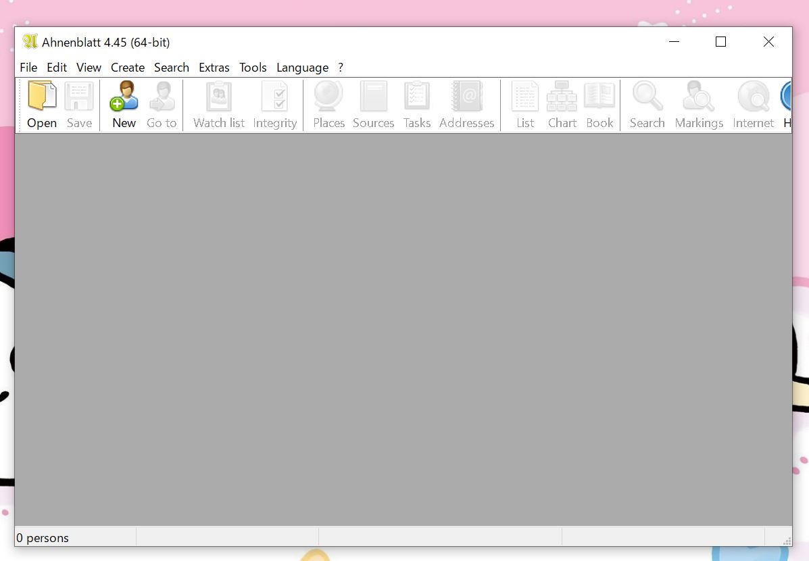Open the Tools menu
Screen dimensions: 809x561
tap(253, 68)
